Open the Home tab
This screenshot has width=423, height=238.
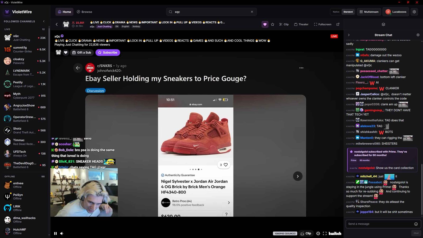click(65, 12)
